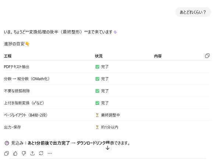
Task: Click the clock icon before 見込み
Action: pyautogui.click(x=7, y=143)
